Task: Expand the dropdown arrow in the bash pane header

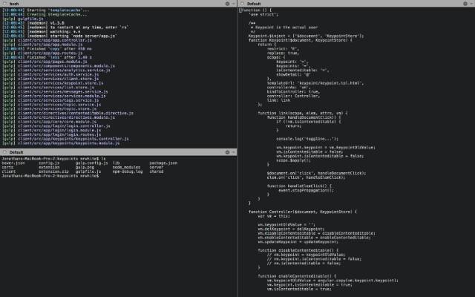Action: 233,4
